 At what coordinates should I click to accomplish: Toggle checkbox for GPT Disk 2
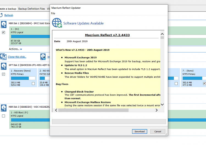pyautogui.click(x=4, y=74)
